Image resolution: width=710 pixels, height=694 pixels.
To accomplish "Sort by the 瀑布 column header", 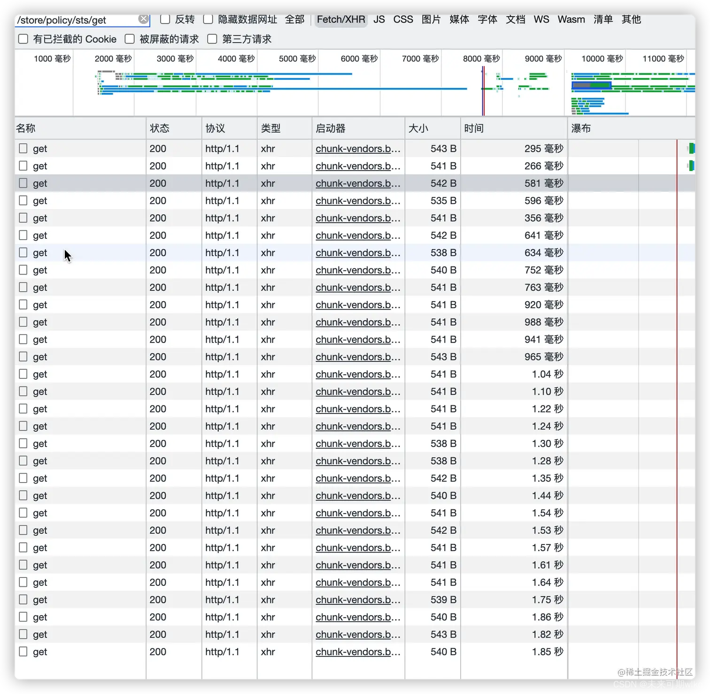I will [632, 128].
